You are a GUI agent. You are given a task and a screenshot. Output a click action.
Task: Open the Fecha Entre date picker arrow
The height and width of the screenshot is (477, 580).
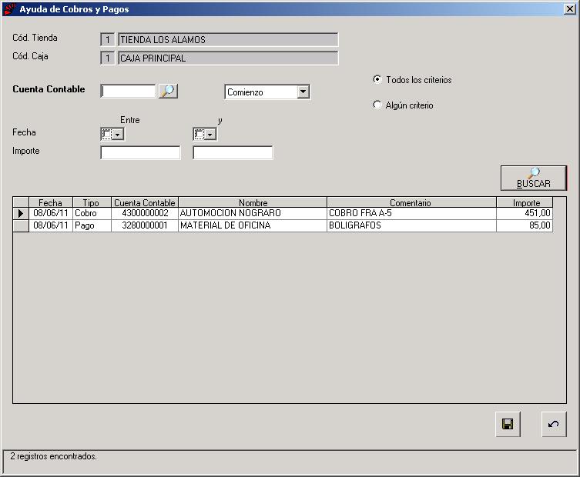pyautogui.click(x=118, y=135)
